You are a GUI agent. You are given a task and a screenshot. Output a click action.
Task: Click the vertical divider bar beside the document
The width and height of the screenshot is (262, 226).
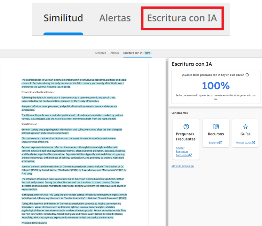(x=167, y=141)
